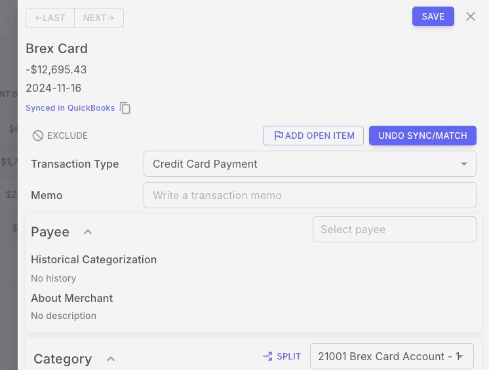Click the copy icon next to Synced in QuickBooks
Image resolution: width=489 pixels, height=370 pixels.
125,108
